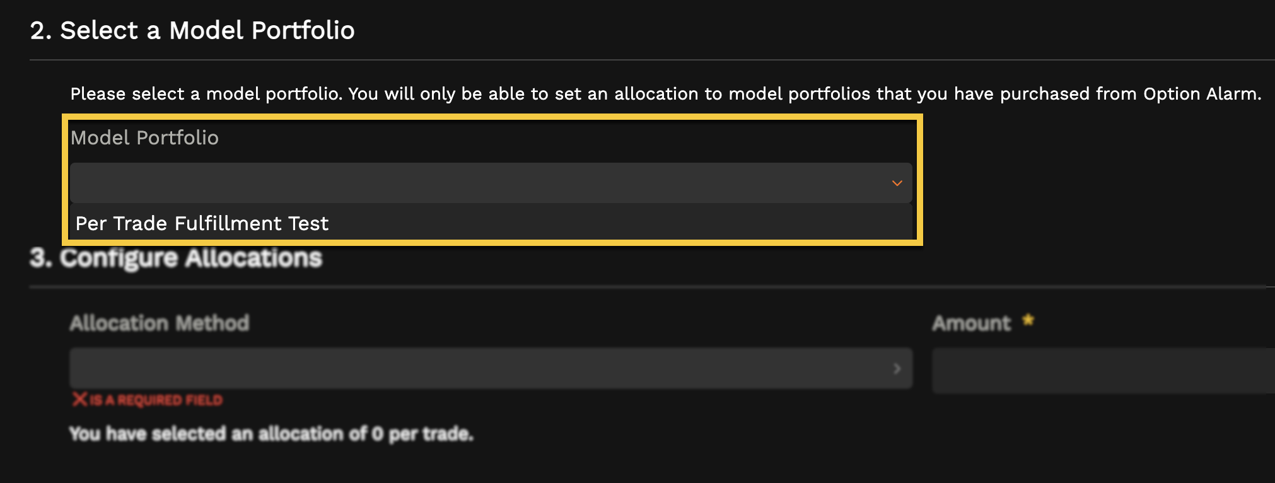Click the yellow required asterisk beside Amount
Image resolution: width=1275 pixels, height=483 pixels.
pyautogui.click(x=1027, y=319)
